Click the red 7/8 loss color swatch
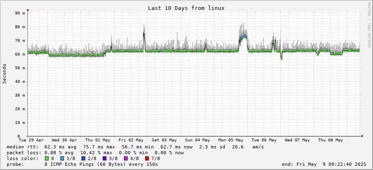This screenshot has height=170, width=373. pyautogui.click(x=146, y=158)
